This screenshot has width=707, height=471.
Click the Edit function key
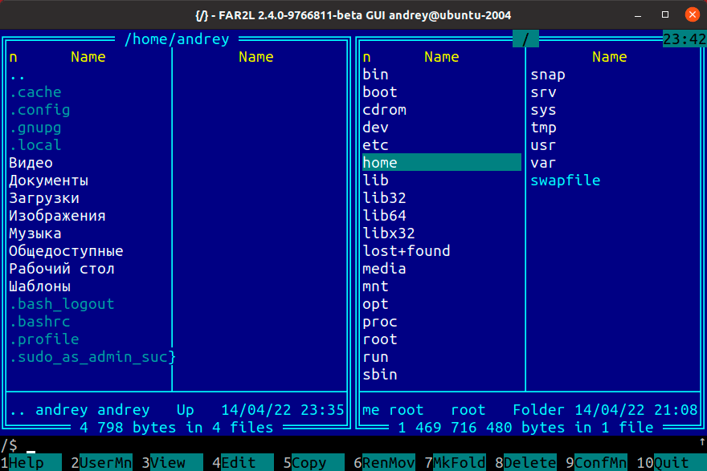(x=239, y=463)
